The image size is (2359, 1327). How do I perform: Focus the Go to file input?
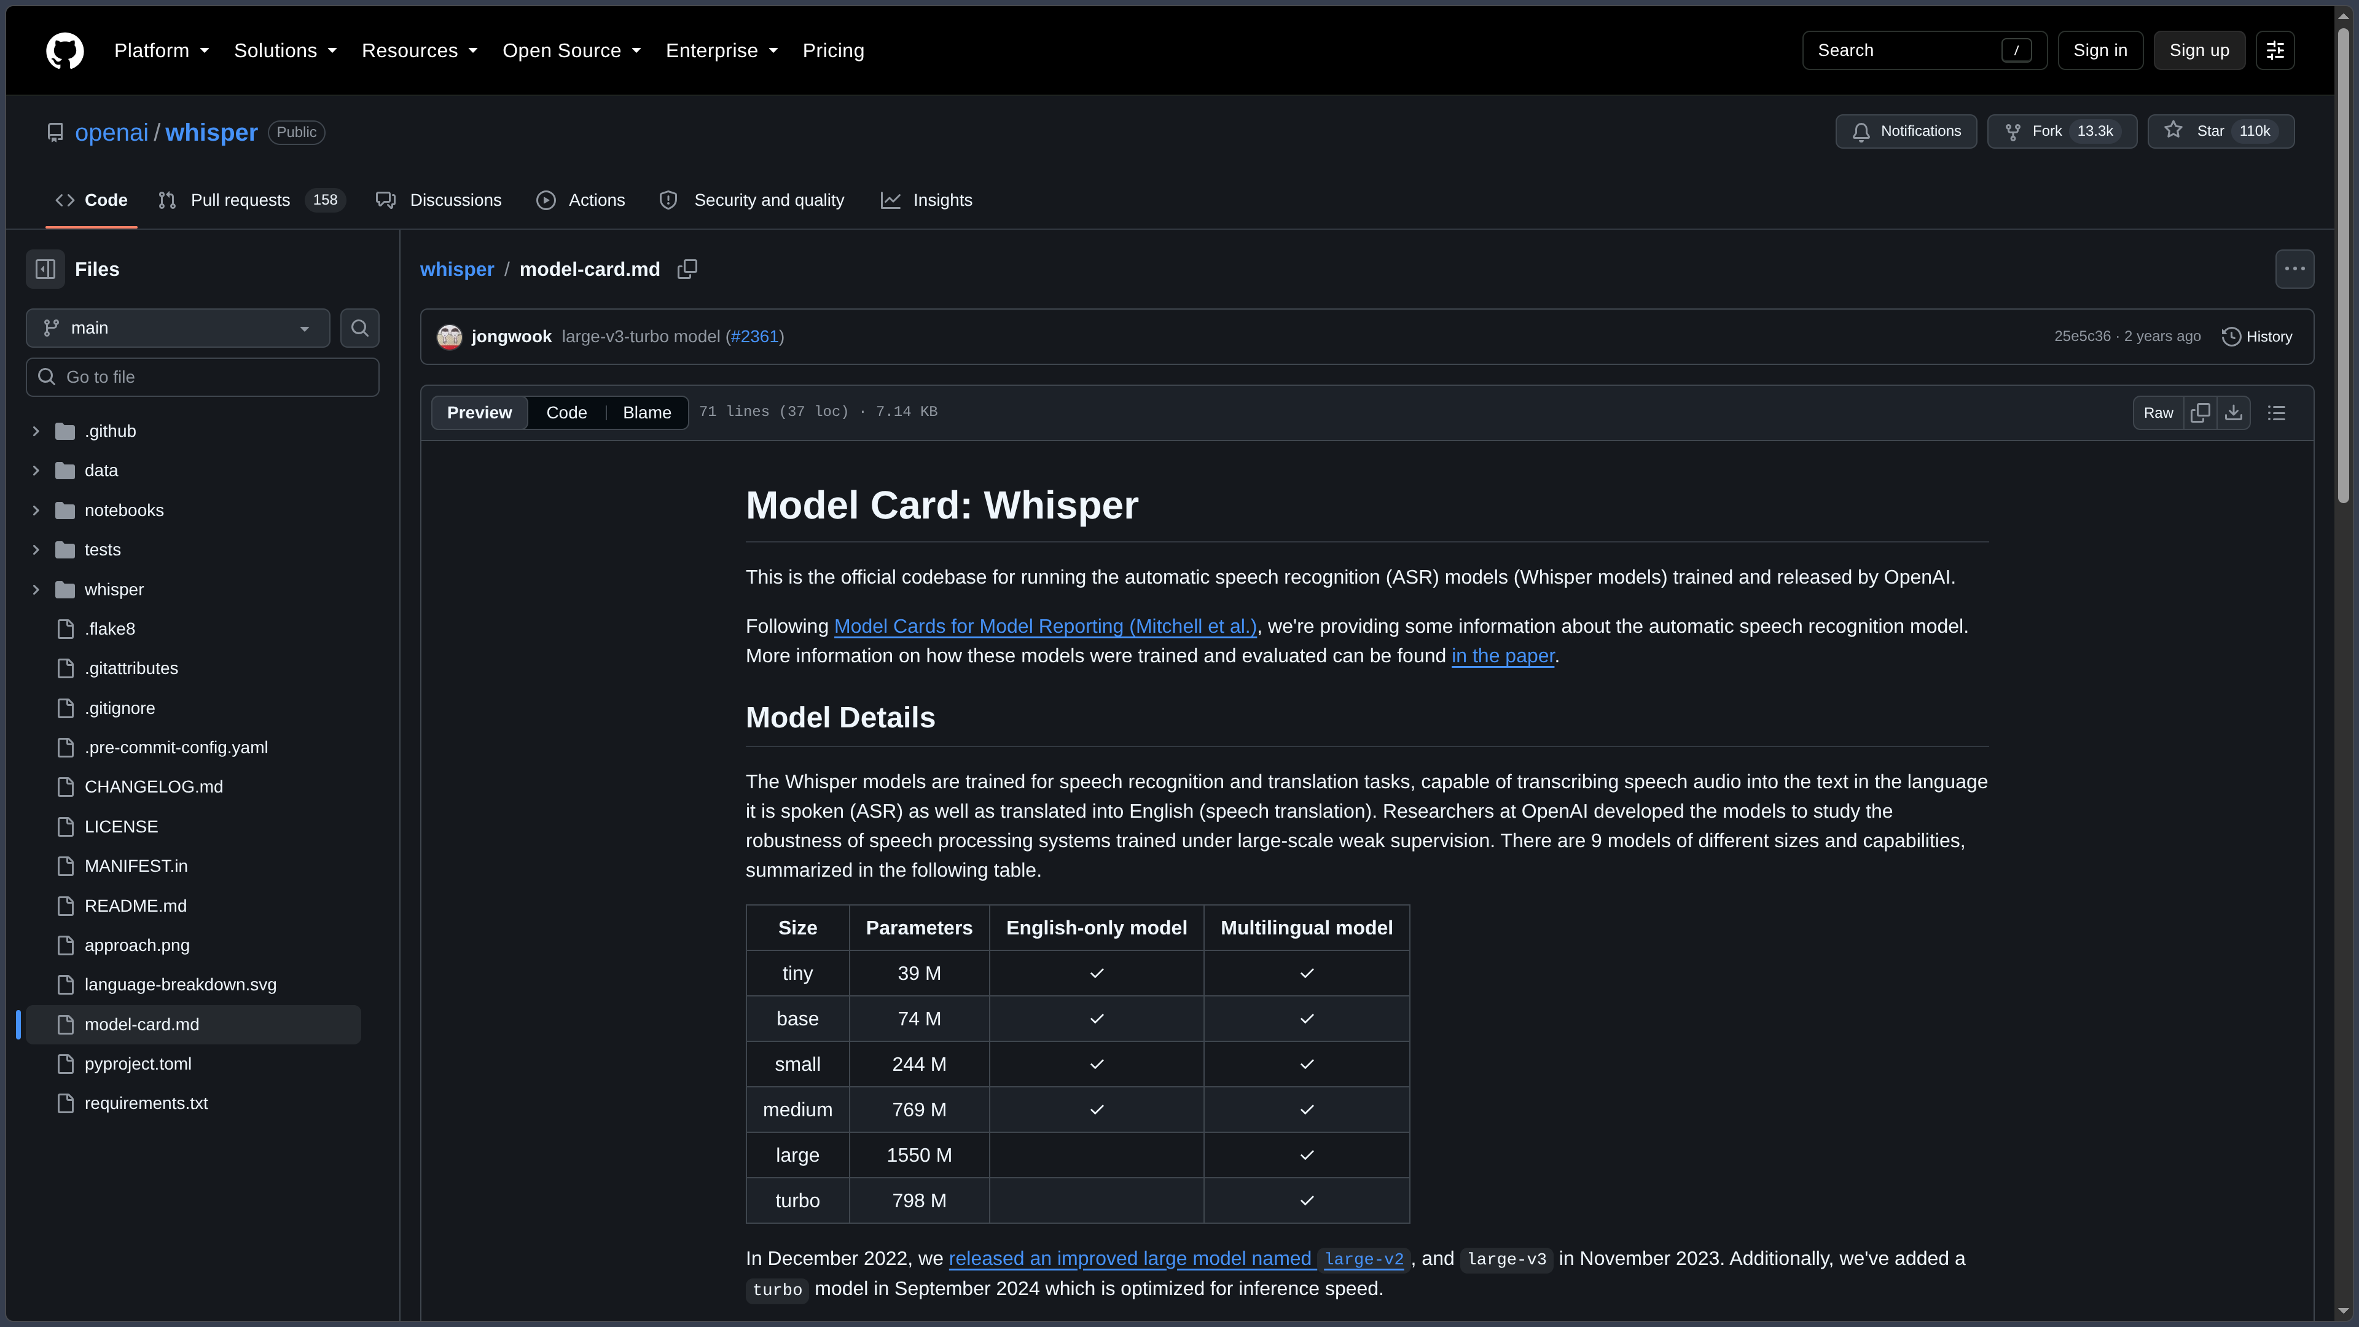coord(202,377)
